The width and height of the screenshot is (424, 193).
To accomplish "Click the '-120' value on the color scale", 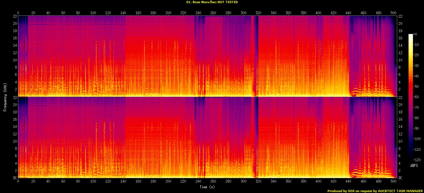I will point(416,159).
